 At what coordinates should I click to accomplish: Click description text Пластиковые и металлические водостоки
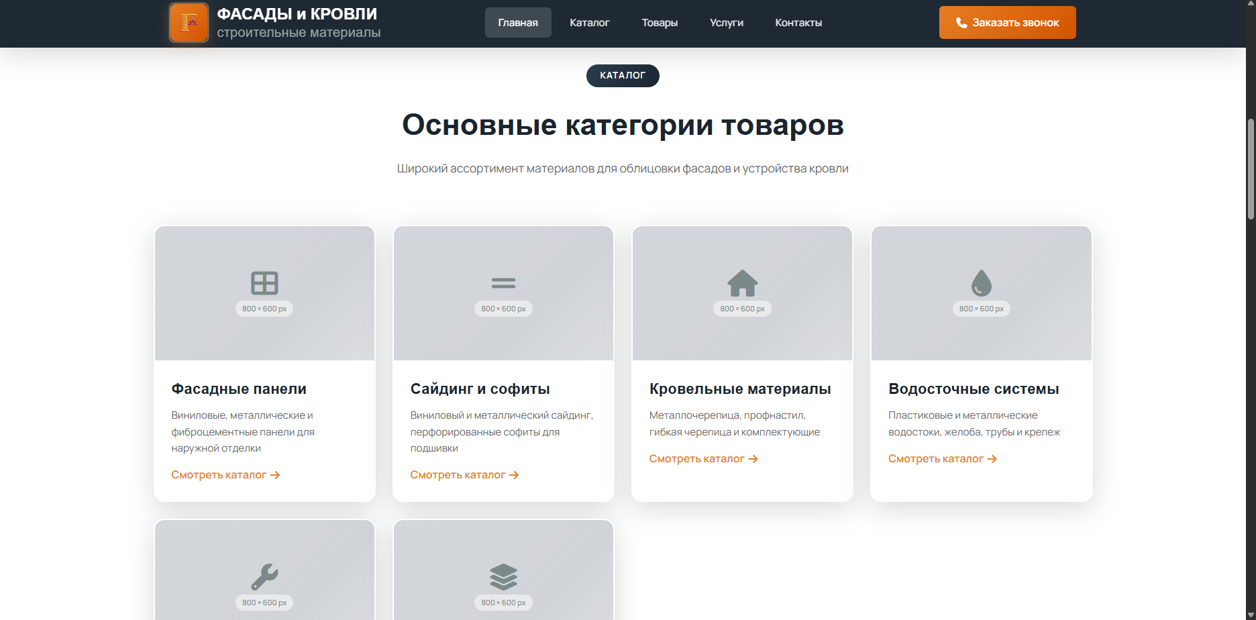click(x=974, y=423)
